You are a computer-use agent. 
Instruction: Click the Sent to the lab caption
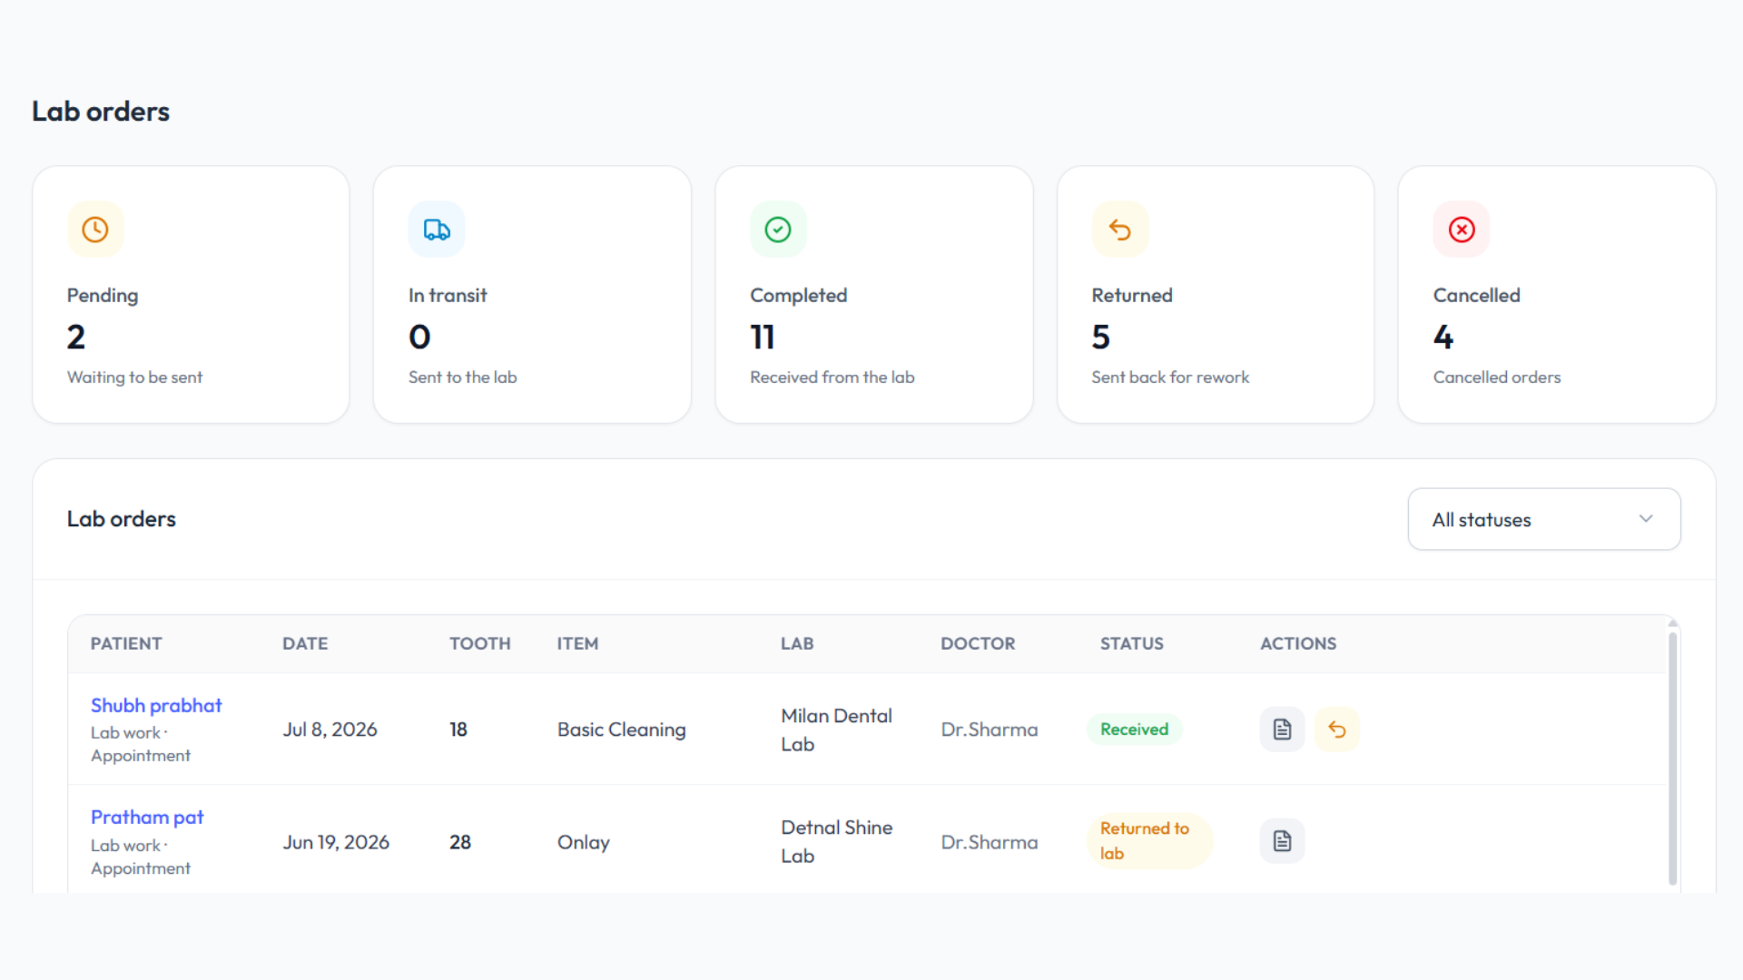463,377
